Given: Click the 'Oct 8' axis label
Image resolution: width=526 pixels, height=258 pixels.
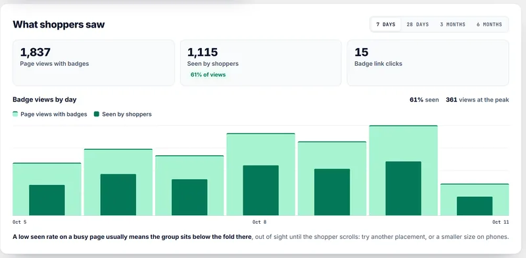Looking at the screenshot, I should (x=259, y=222).
